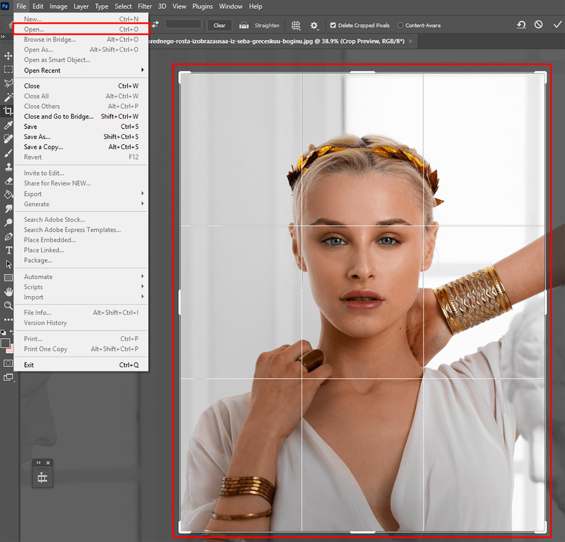Commit the crop with the checkmark icon
The height and width of the screenshot is (542, 565).
[x=557, y=25]
